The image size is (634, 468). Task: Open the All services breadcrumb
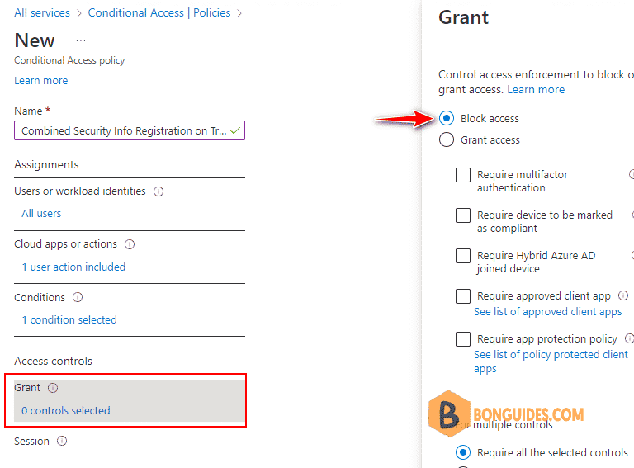(x=42, y=13)
